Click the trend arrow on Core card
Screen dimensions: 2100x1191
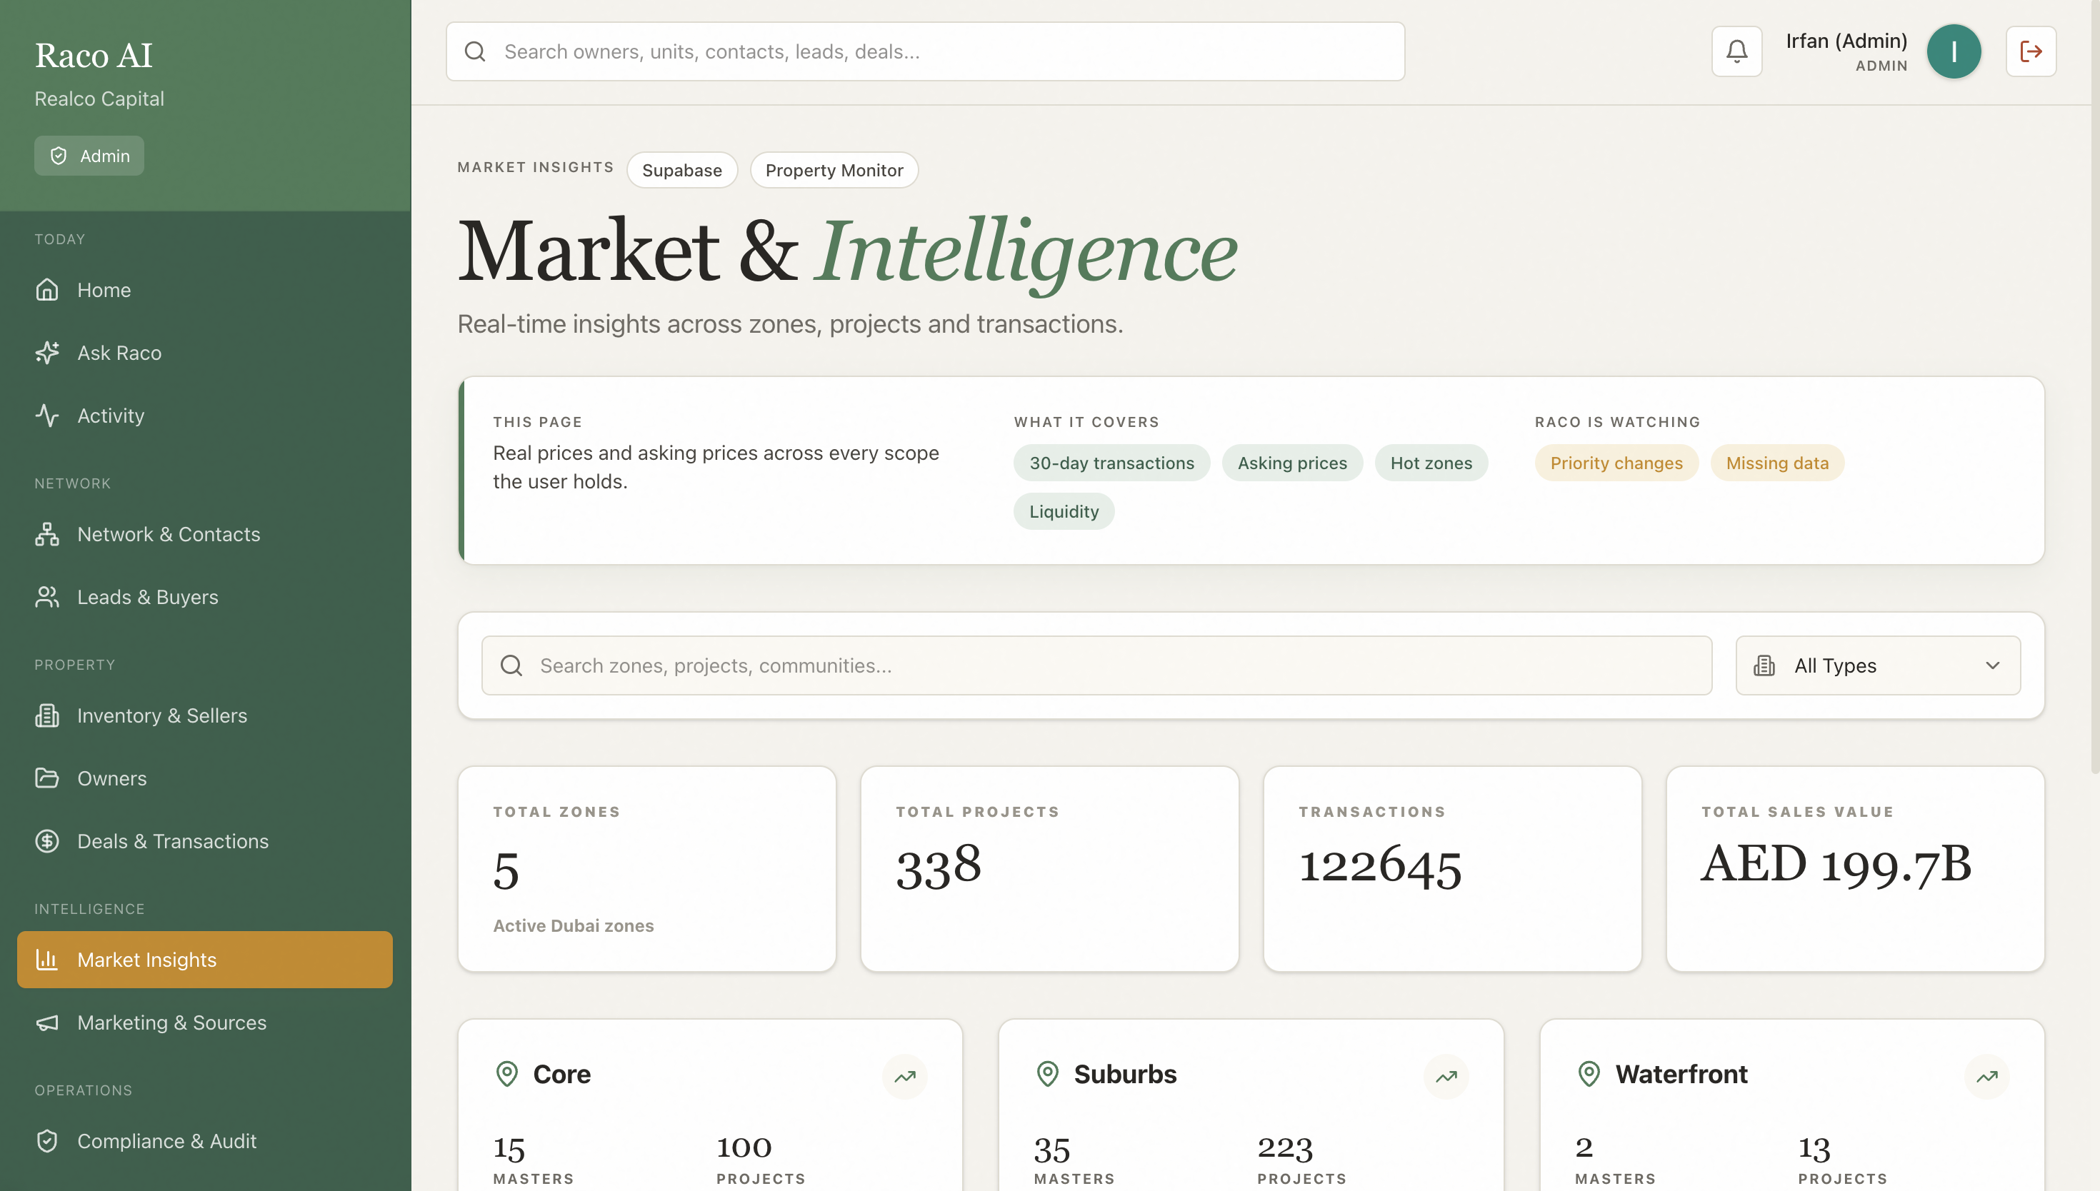(x=905, y=1077)
